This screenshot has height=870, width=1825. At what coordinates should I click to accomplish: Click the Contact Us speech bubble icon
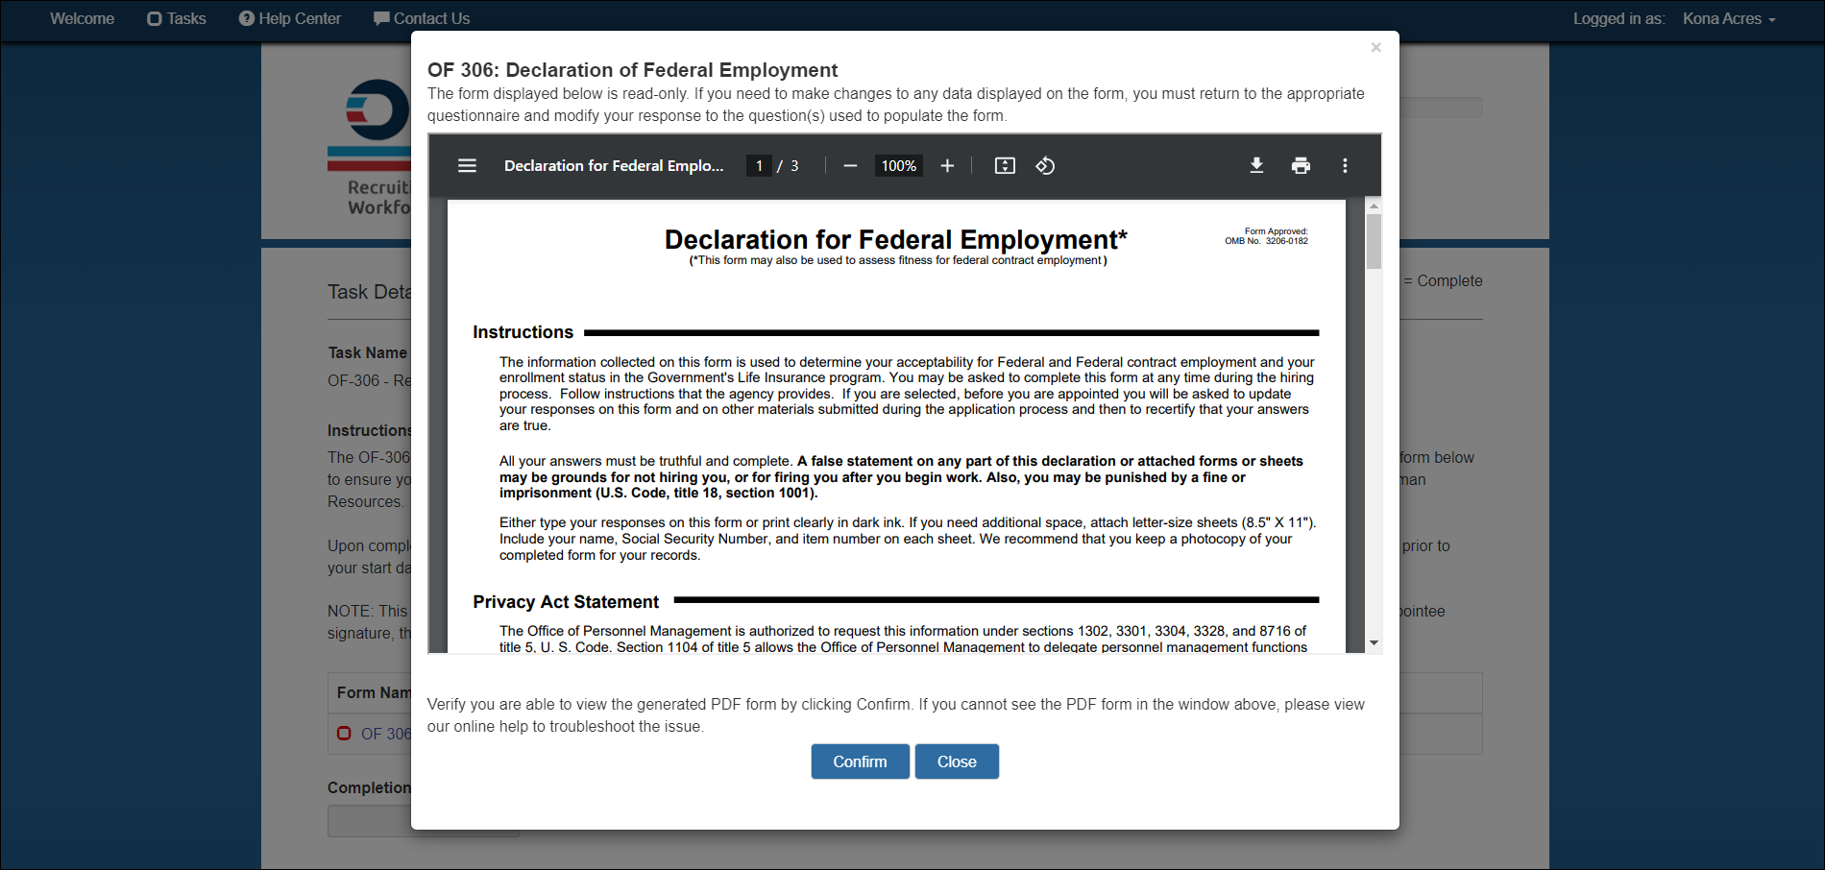pyautogui.click(x=381, y=18)
